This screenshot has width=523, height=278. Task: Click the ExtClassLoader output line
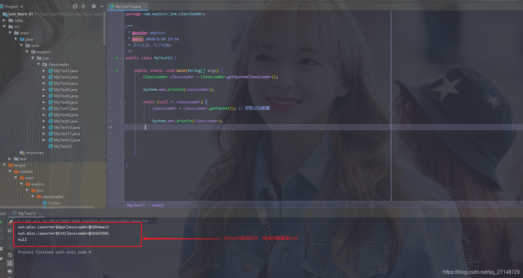tap(63, 233)
